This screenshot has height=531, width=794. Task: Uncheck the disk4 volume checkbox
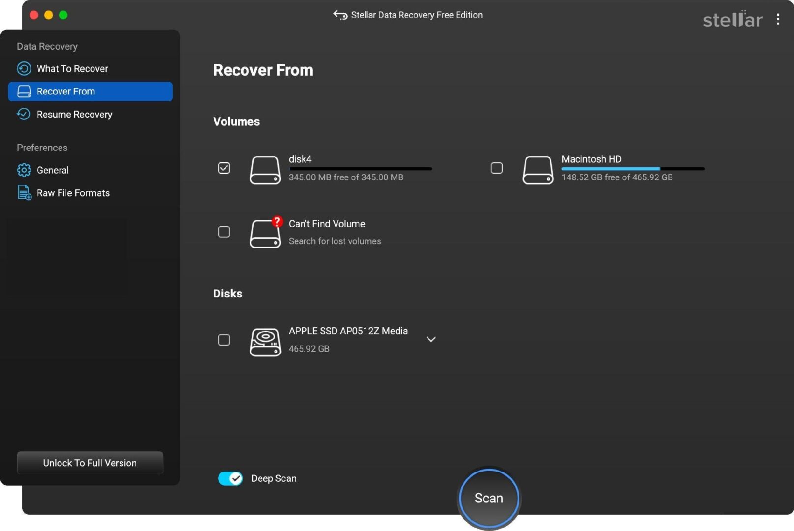[224, 168]
